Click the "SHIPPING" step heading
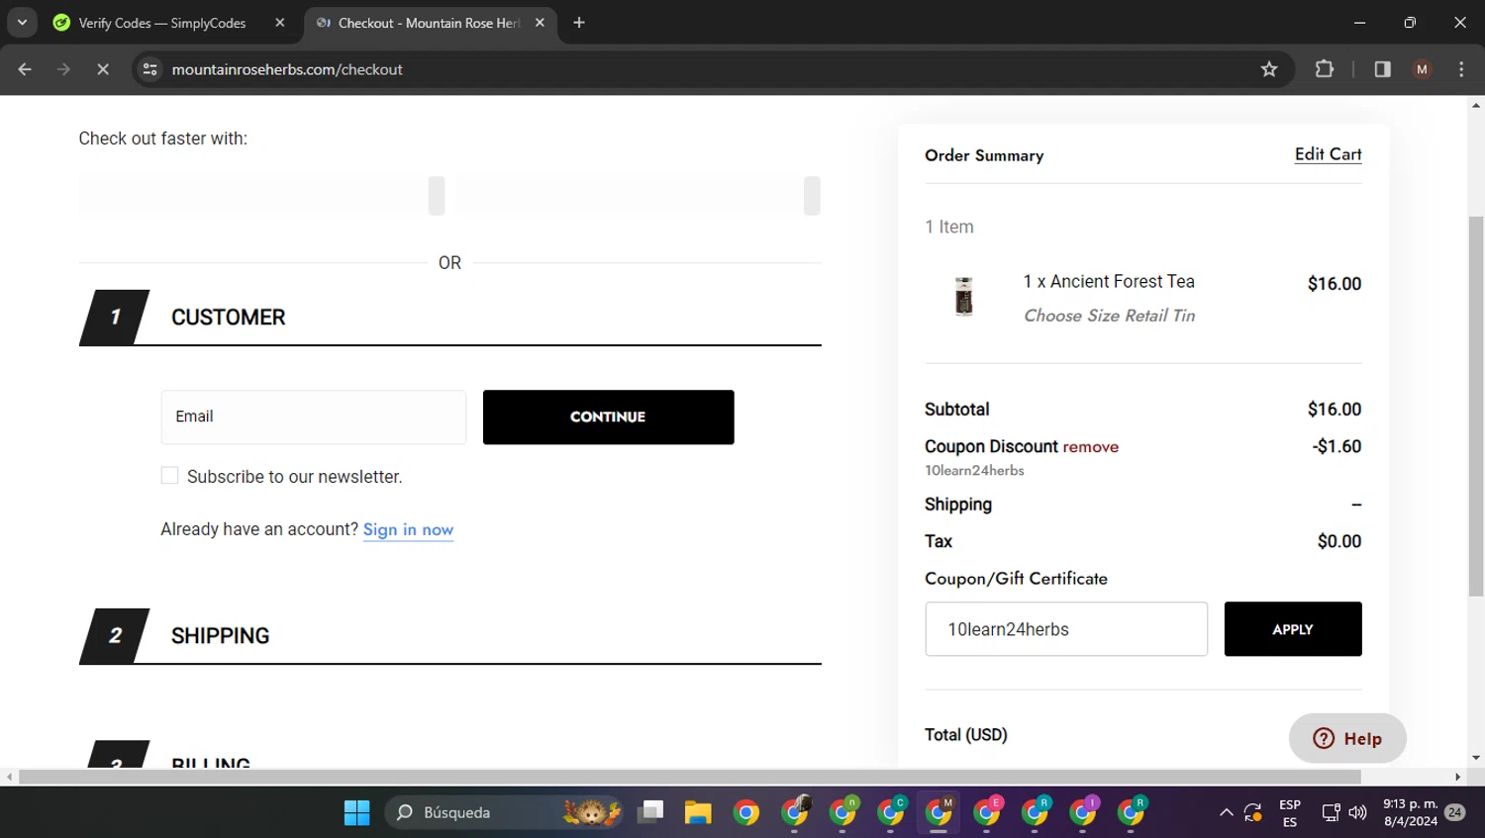This screenshot has width=1485, height=838. pyautogui.click(x=220, y=636)
